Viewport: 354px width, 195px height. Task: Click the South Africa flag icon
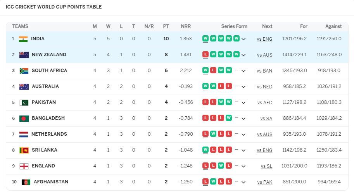tap(24, 71)
